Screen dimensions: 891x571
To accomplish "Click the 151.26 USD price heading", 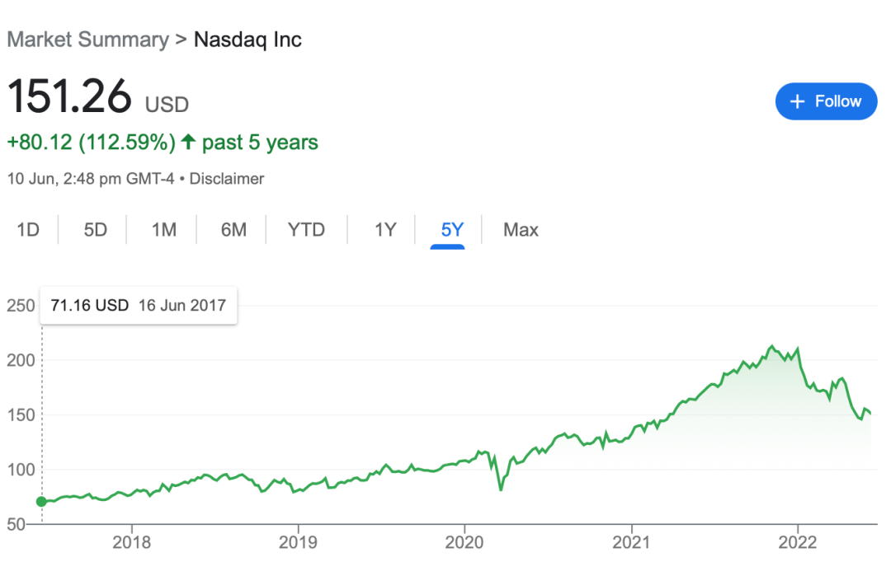I will click(97, 96).
